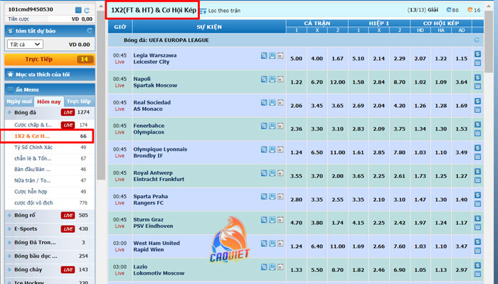Refresh the UEFA Europa League section
Screen dimensions: 498x284
tap(477, 40)
